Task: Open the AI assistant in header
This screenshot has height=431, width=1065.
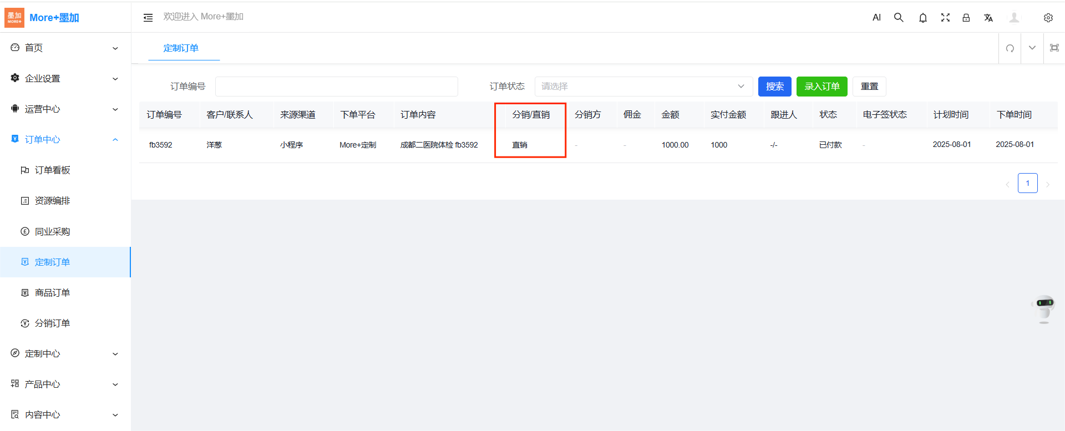Action: point(876,18)
